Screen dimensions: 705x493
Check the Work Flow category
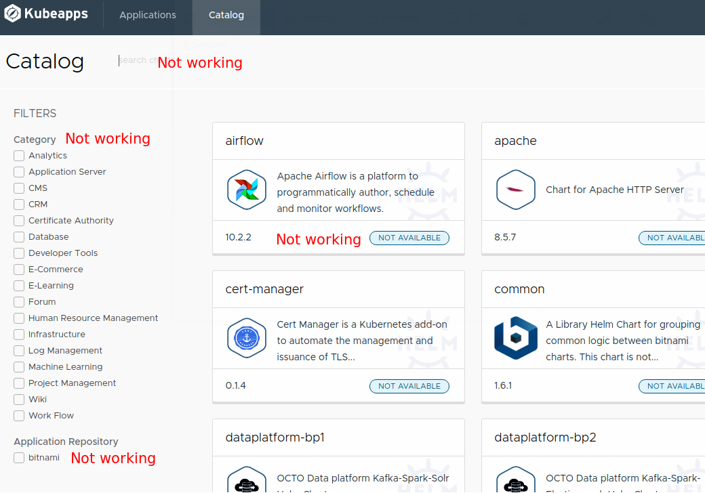tap(18, 415)
